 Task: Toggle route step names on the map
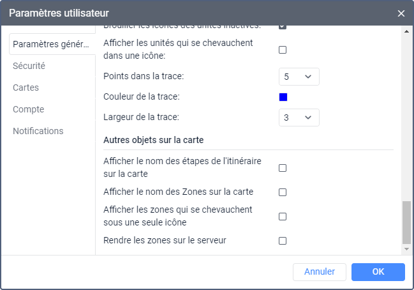283,168
